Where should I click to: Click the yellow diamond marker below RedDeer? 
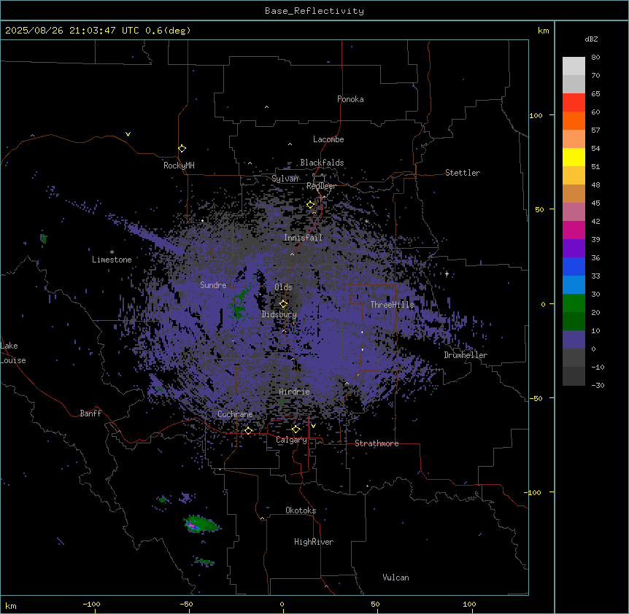pyautogui.click(x=311, y=205)
